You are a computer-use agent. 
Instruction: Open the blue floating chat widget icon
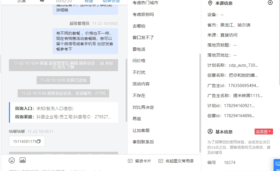pos(277,164)
